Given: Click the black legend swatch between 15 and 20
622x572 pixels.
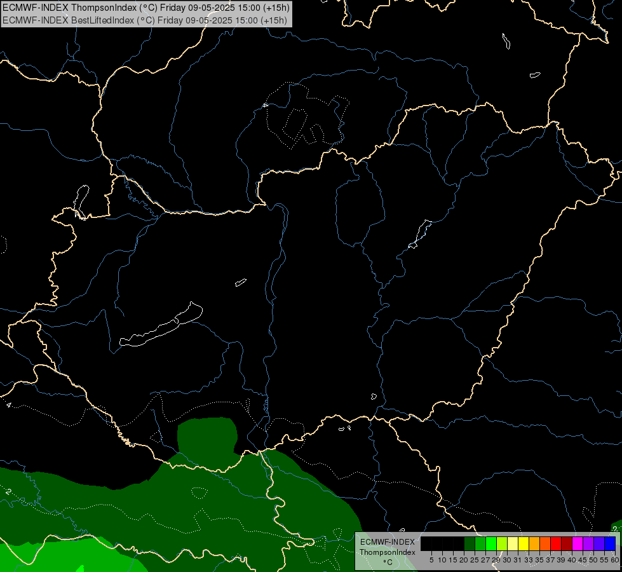Looking at the screenshot, I should click(459, 543).
